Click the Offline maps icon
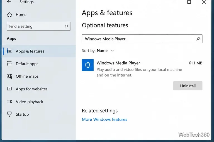The image size is (214, 142). [x=9, y=76]
